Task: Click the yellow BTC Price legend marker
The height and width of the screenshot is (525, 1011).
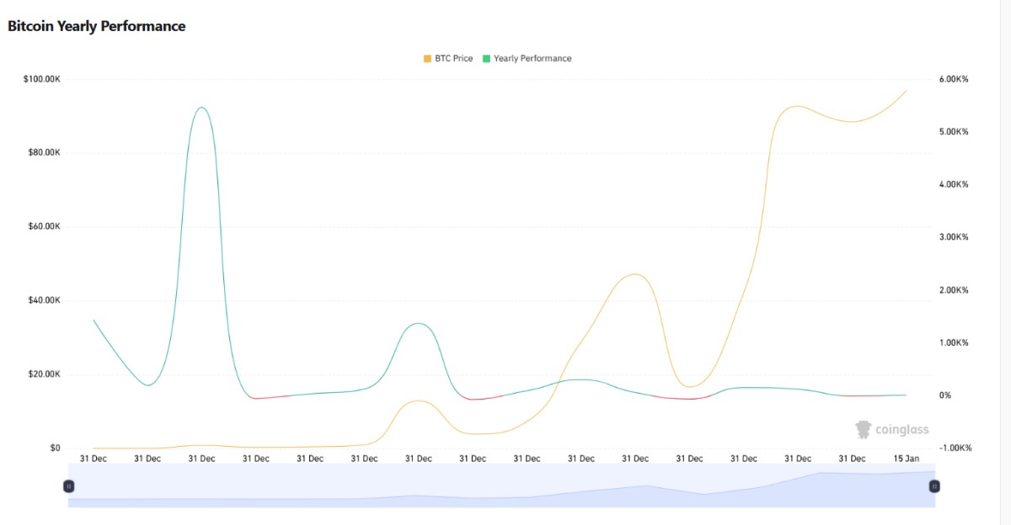Action: (x=427, y=59)
